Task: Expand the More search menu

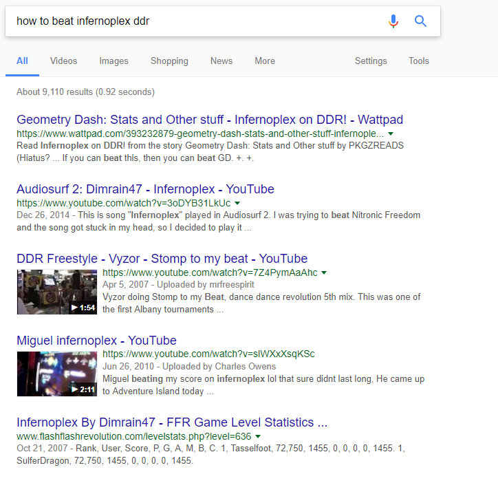Action: tap(265, 61)
